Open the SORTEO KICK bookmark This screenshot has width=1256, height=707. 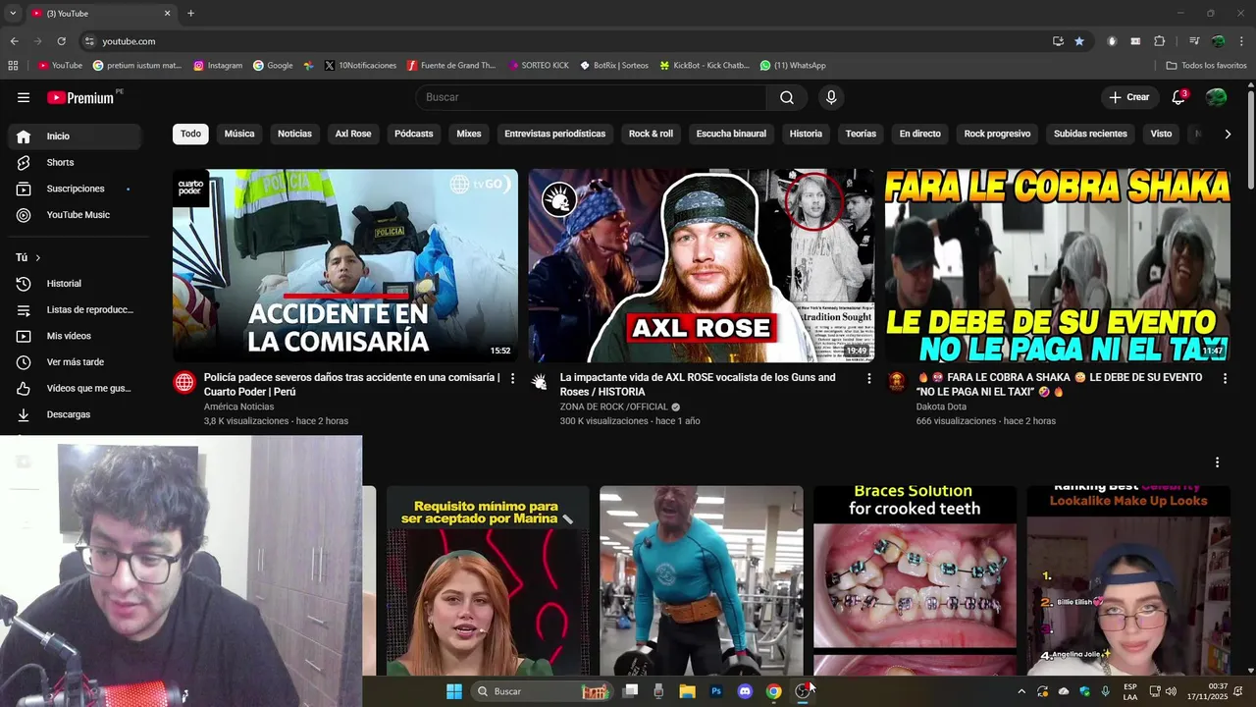[539, 66]
